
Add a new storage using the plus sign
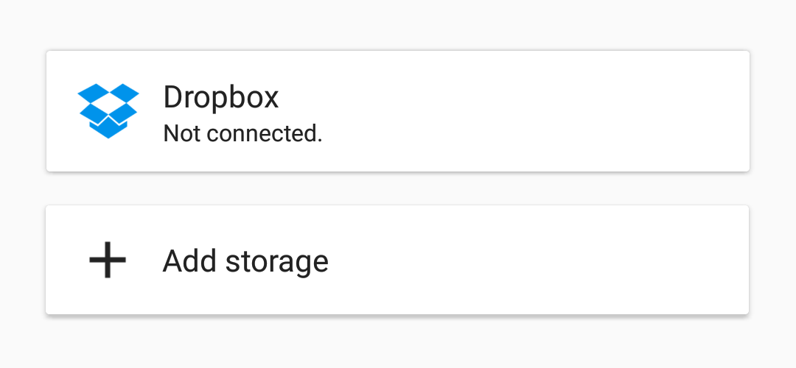coord(108,260)
